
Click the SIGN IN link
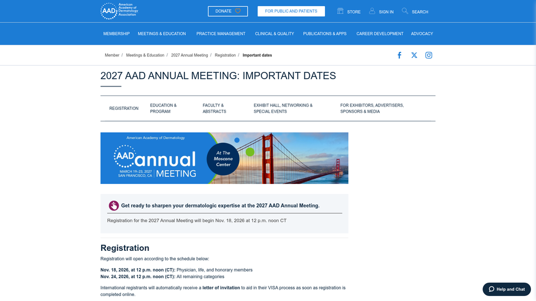coord(386,12)
